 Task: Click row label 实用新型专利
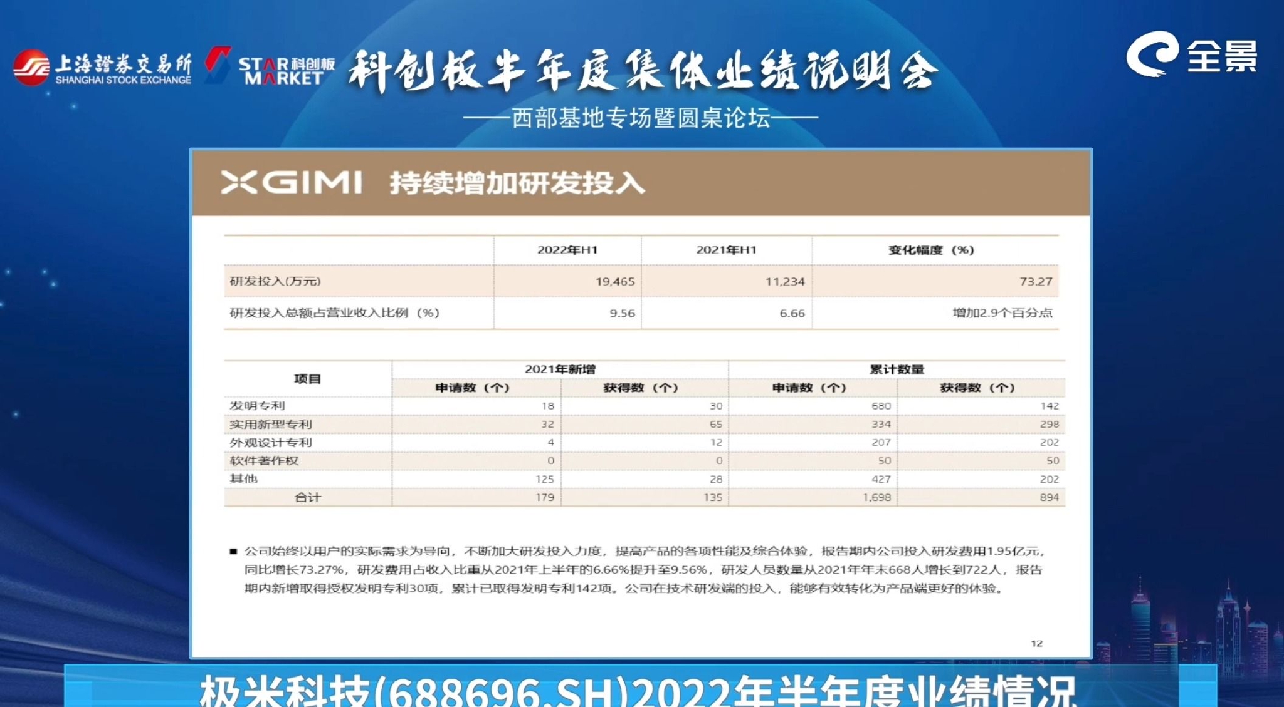tap(271, 424)
